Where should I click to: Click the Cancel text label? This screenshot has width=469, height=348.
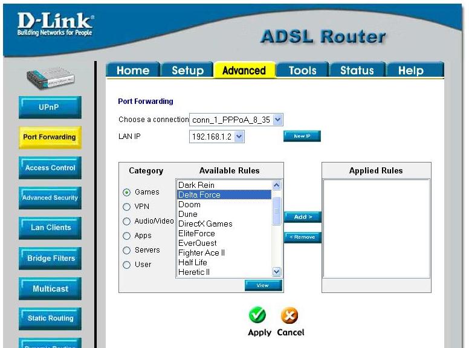tap(291, 332)
